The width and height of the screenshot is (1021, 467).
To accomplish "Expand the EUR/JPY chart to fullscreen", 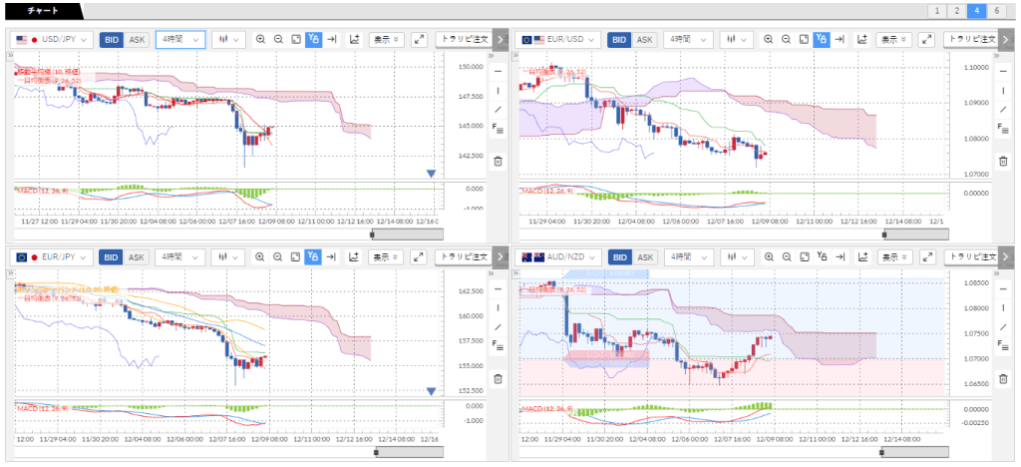I will [x=419, y=257].
